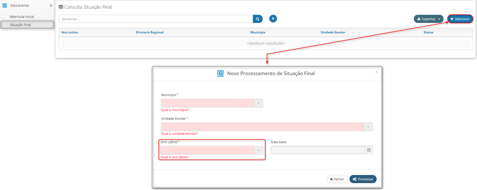Open the Data base calendar icon
The width and height of the screenshot is (477, 190).
pos(369,150)
